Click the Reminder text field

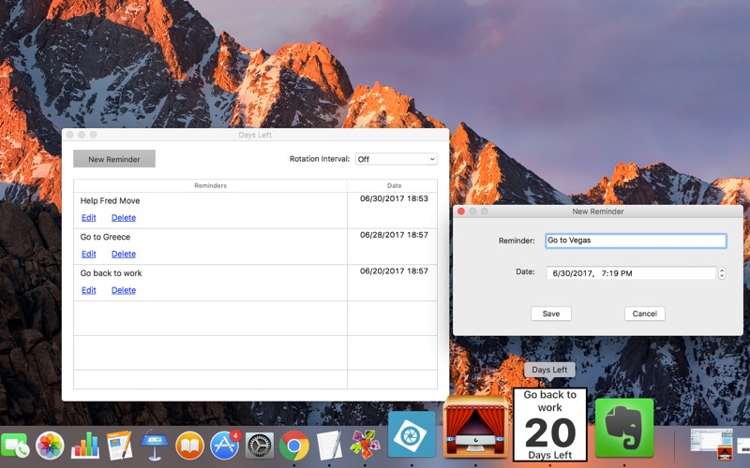(636, 241)
